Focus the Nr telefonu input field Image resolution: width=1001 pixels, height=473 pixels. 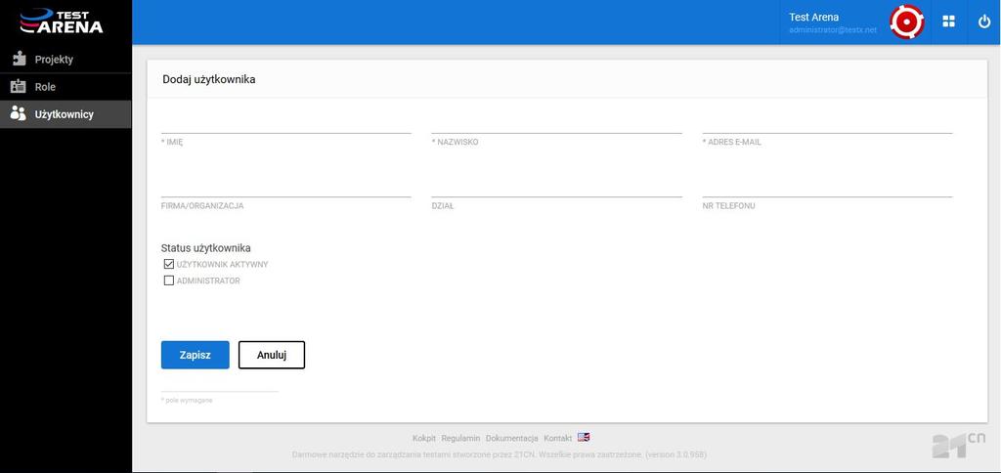point(827,189)
